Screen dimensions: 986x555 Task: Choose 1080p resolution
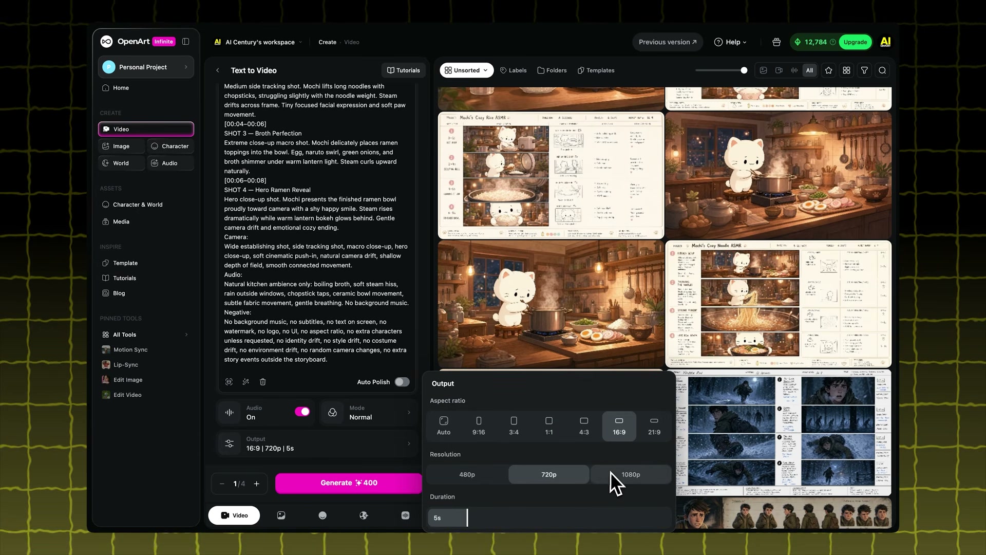(631, 474)
